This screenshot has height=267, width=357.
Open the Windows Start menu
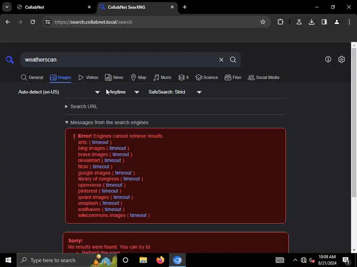[8, 260]
